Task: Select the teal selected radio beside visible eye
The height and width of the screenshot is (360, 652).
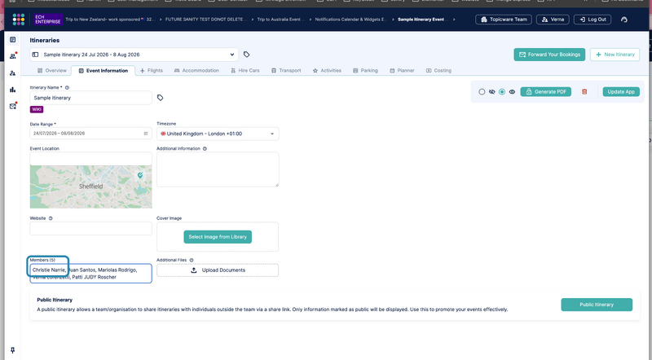Action: (x=502, y=92)
